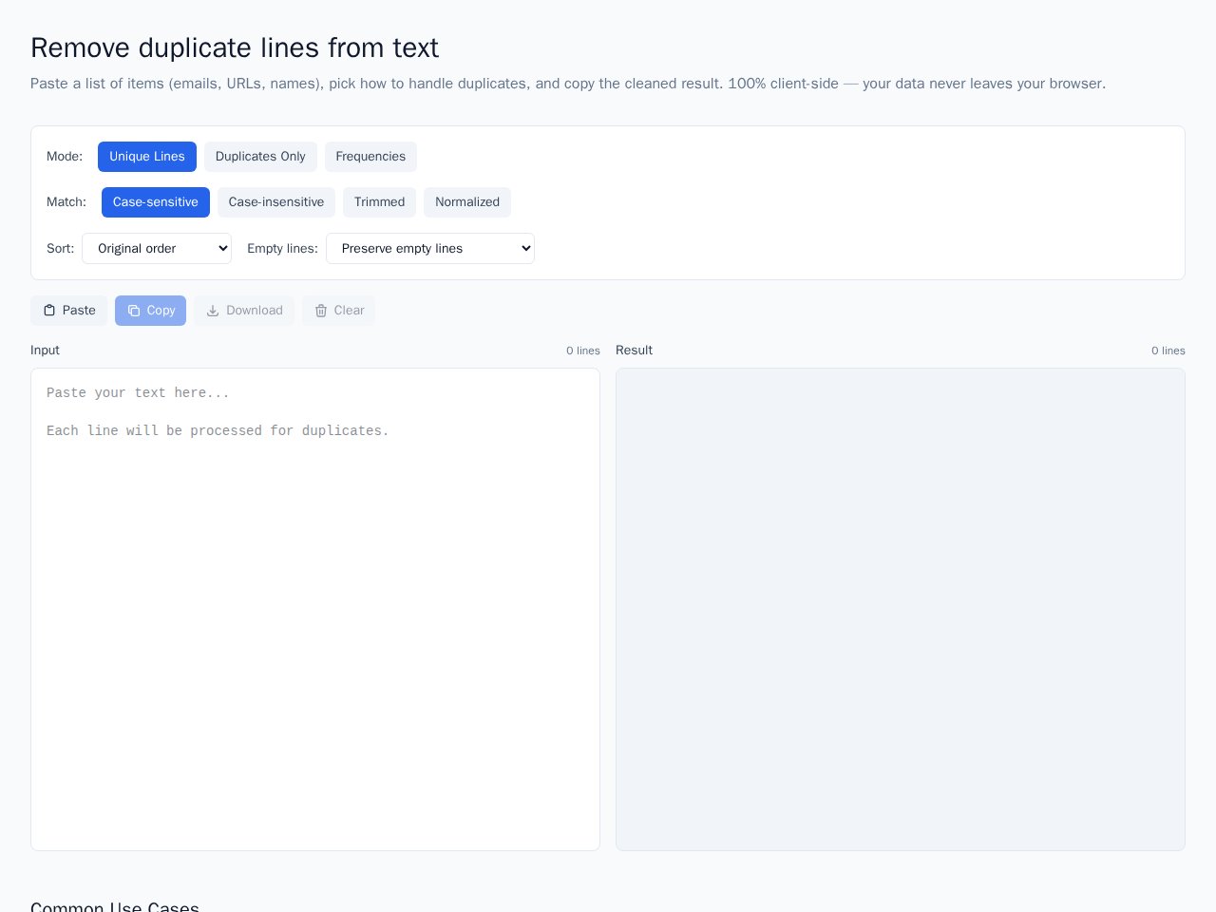1216x912 pixels.
Task: Click the 'Empty lines:' label
Action: pyautogui.click(x=282, y=249)
